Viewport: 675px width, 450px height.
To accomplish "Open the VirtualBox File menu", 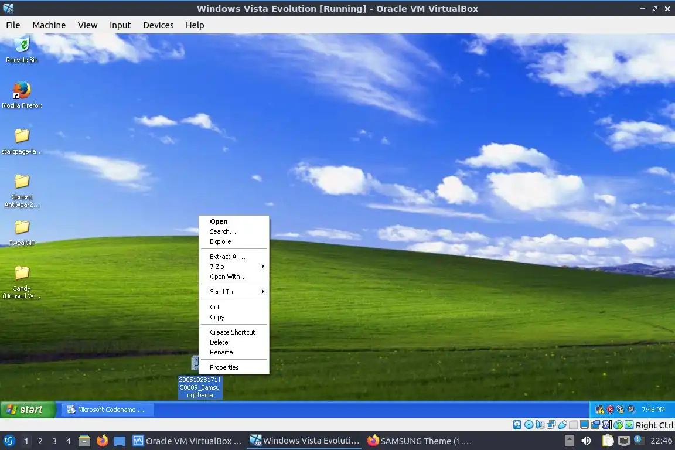I will (13, 25).
